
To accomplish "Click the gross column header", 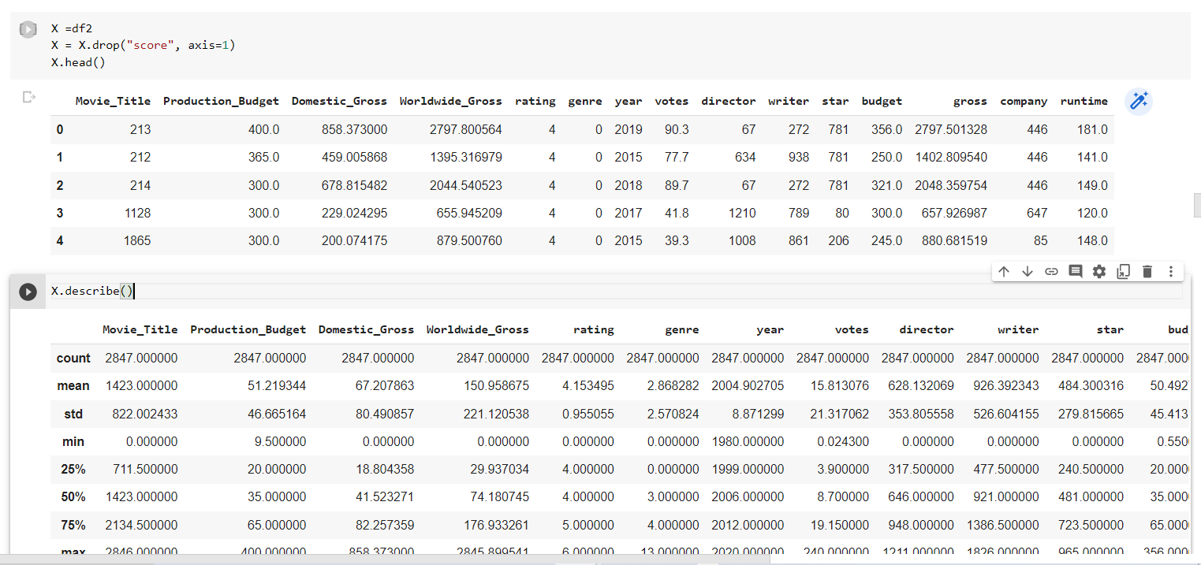I will [x=970, y=101].
